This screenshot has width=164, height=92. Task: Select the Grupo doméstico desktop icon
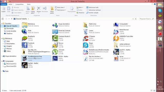[x=55, y=25]
